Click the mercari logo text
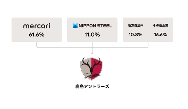This screenshot has width=188, height=109. (x=37, y=26)
